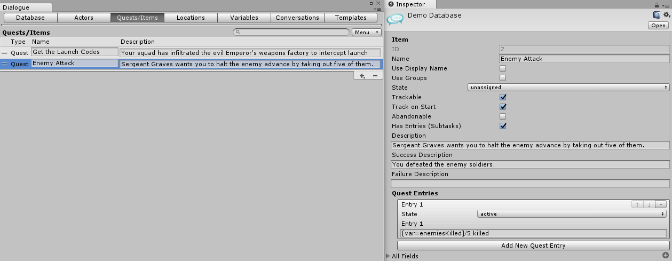Screen dimensions: 672x261
Task: Click Quest type label of Get the Launch Codes
Action: [20, 53]
